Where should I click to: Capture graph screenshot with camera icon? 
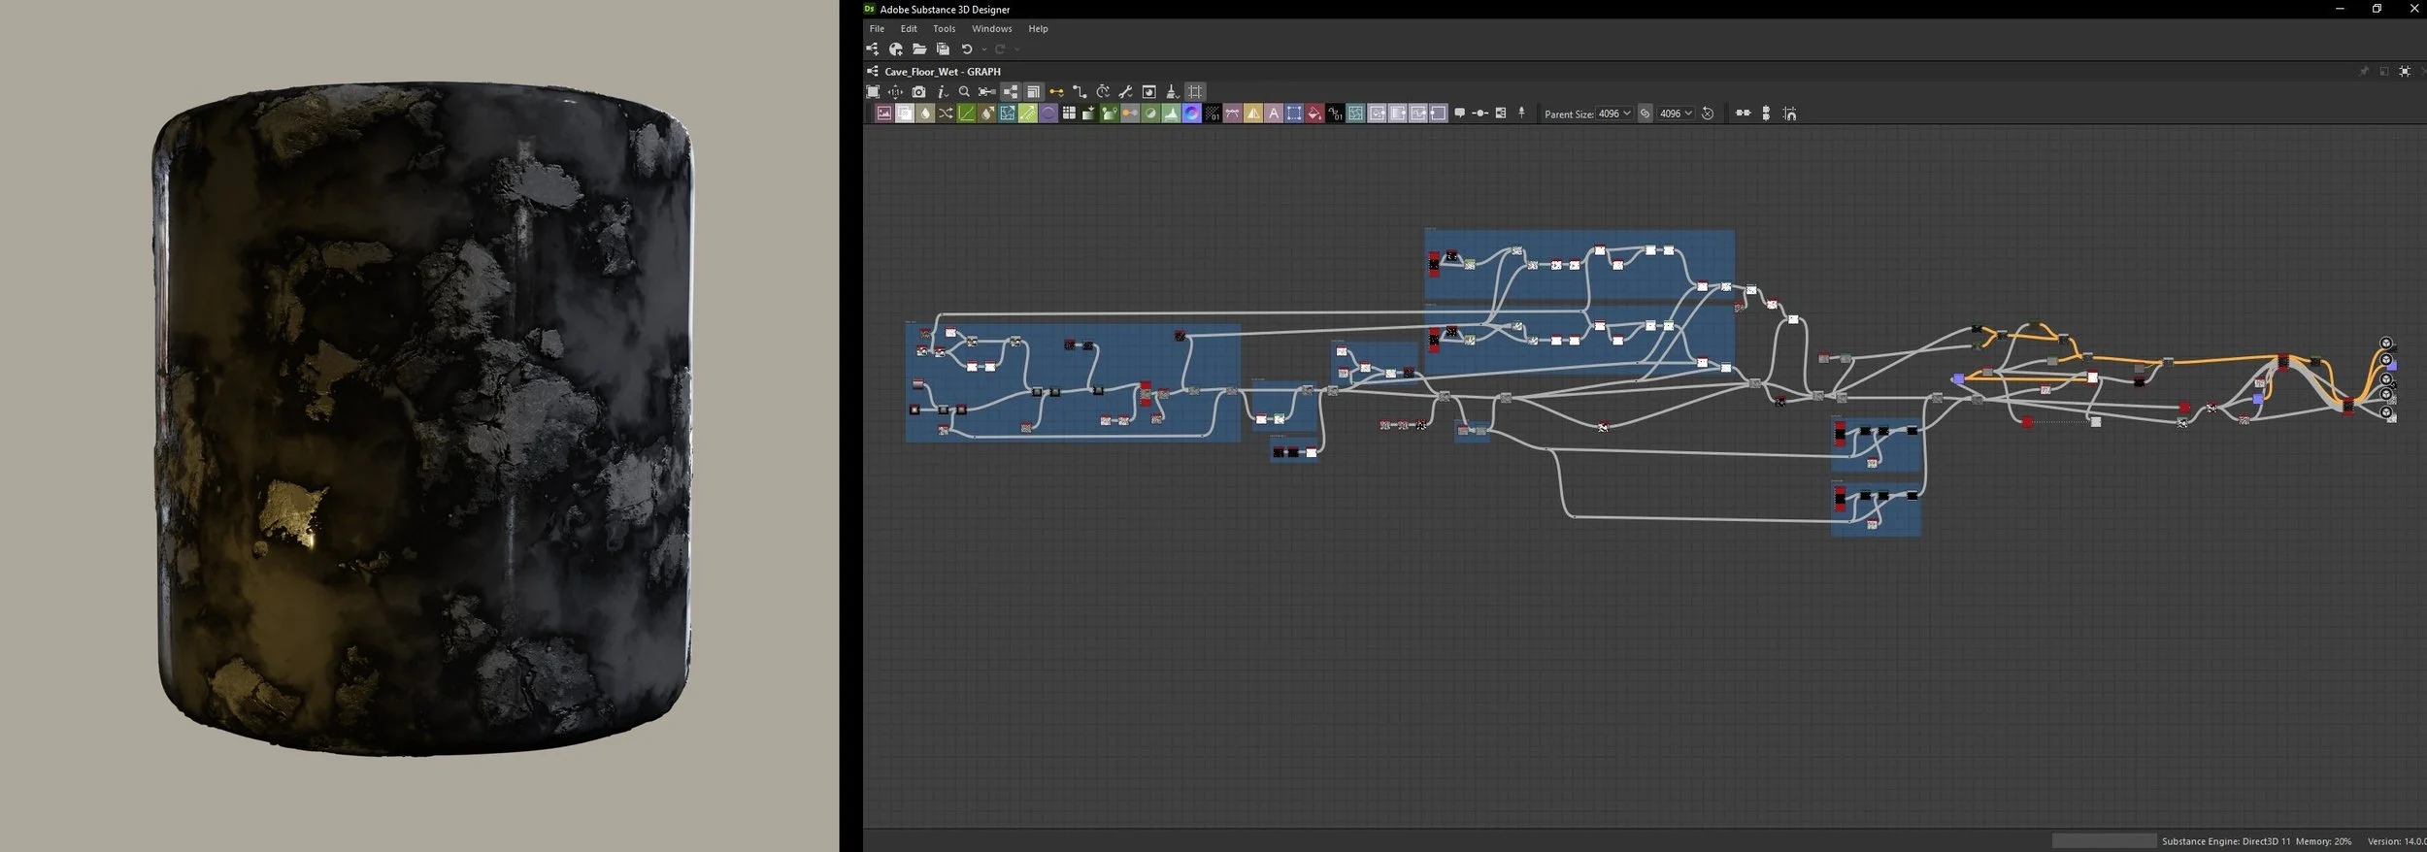918,92
